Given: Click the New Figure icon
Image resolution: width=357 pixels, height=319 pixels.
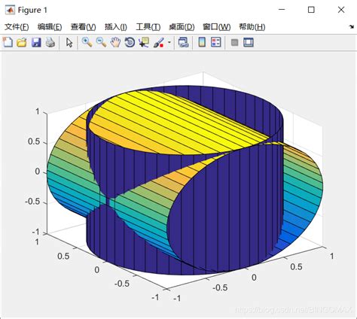Looking at the screenshot, I should (x=8, y=42).
